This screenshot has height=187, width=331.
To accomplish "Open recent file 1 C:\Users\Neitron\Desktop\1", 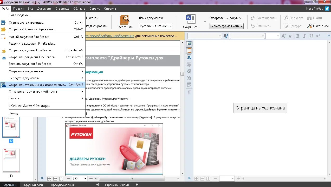I will point(43,106).
